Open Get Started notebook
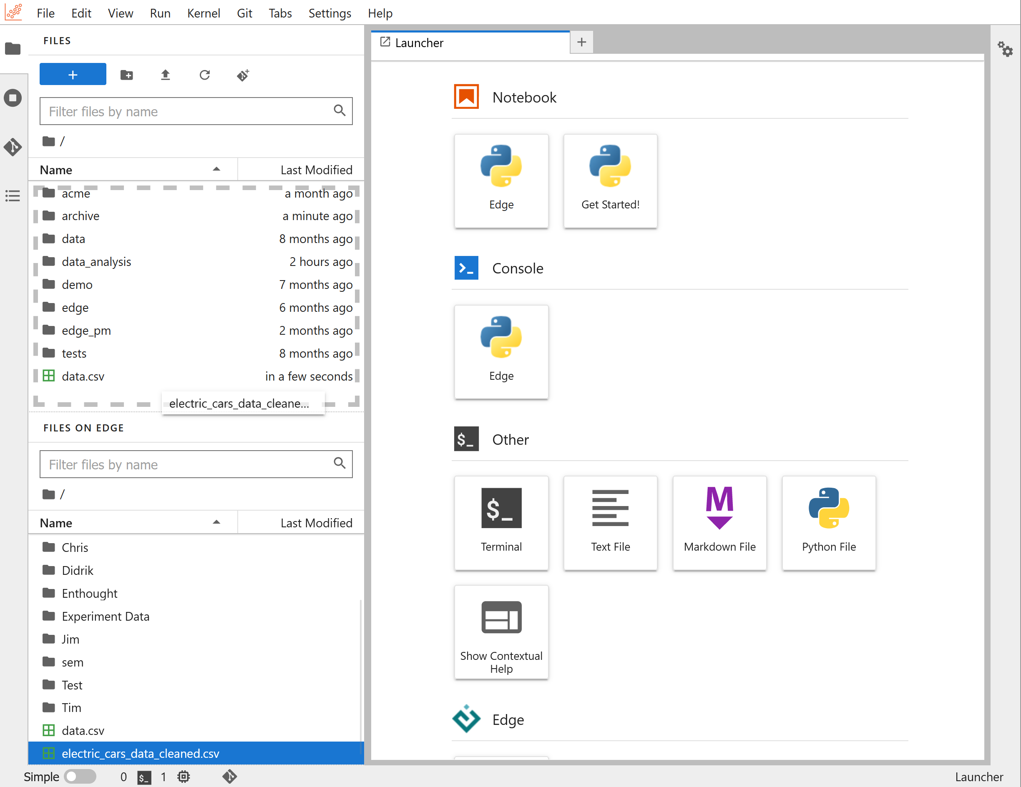This screenshot has width=1021, height=787. [609, 181]
